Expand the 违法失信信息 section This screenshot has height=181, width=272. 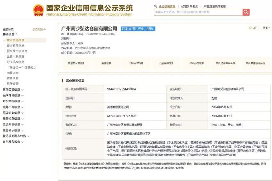click(x=13, y=124)
